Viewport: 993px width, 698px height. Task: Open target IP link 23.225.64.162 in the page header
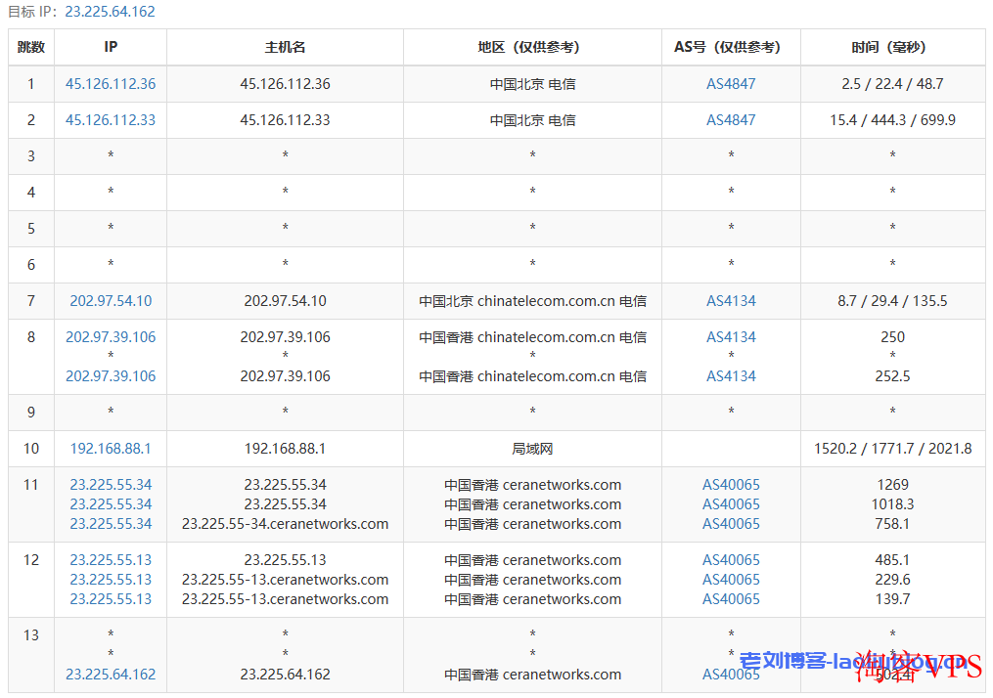coord(110,12)
